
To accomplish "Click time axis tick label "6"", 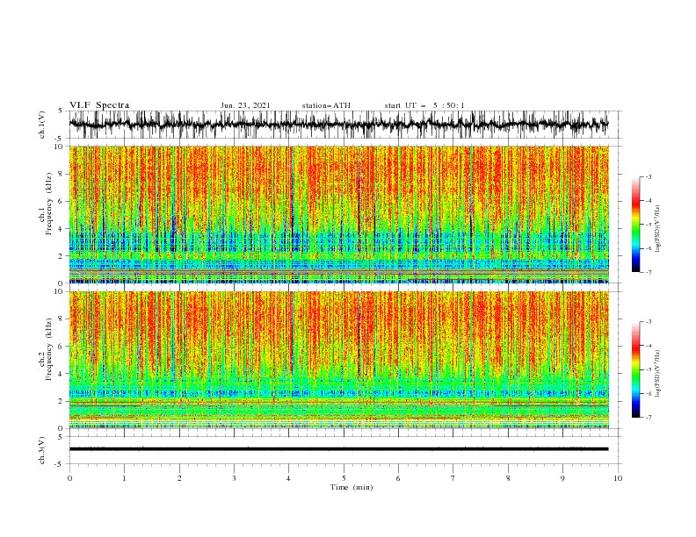I will point(398,478).
